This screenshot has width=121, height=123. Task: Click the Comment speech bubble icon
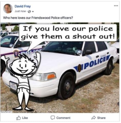[x=53, y=118]
